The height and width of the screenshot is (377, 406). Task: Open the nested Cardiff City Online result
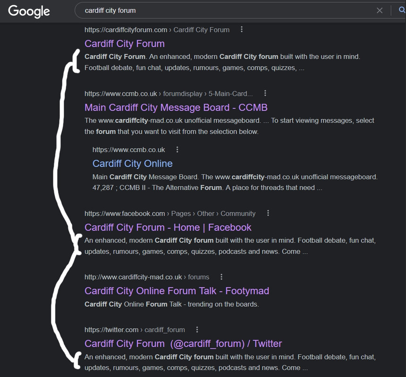coord(132,164)
